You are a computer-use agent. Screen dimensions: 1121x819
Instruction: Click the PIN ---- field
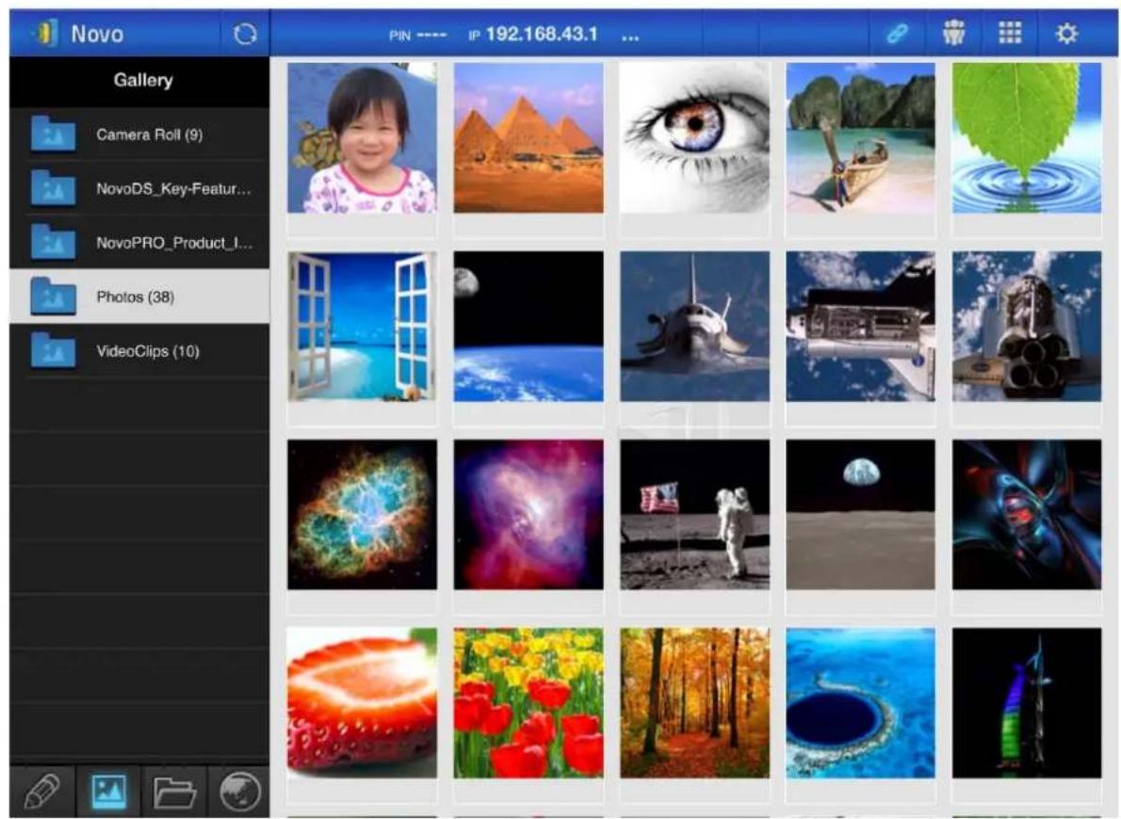(x=418, y=35)
